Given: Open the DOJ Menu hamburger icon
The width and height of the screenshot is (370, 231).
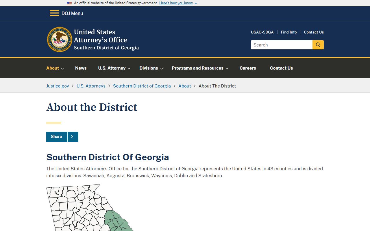Looking at the screenshot, I should [x=54, y=13].
